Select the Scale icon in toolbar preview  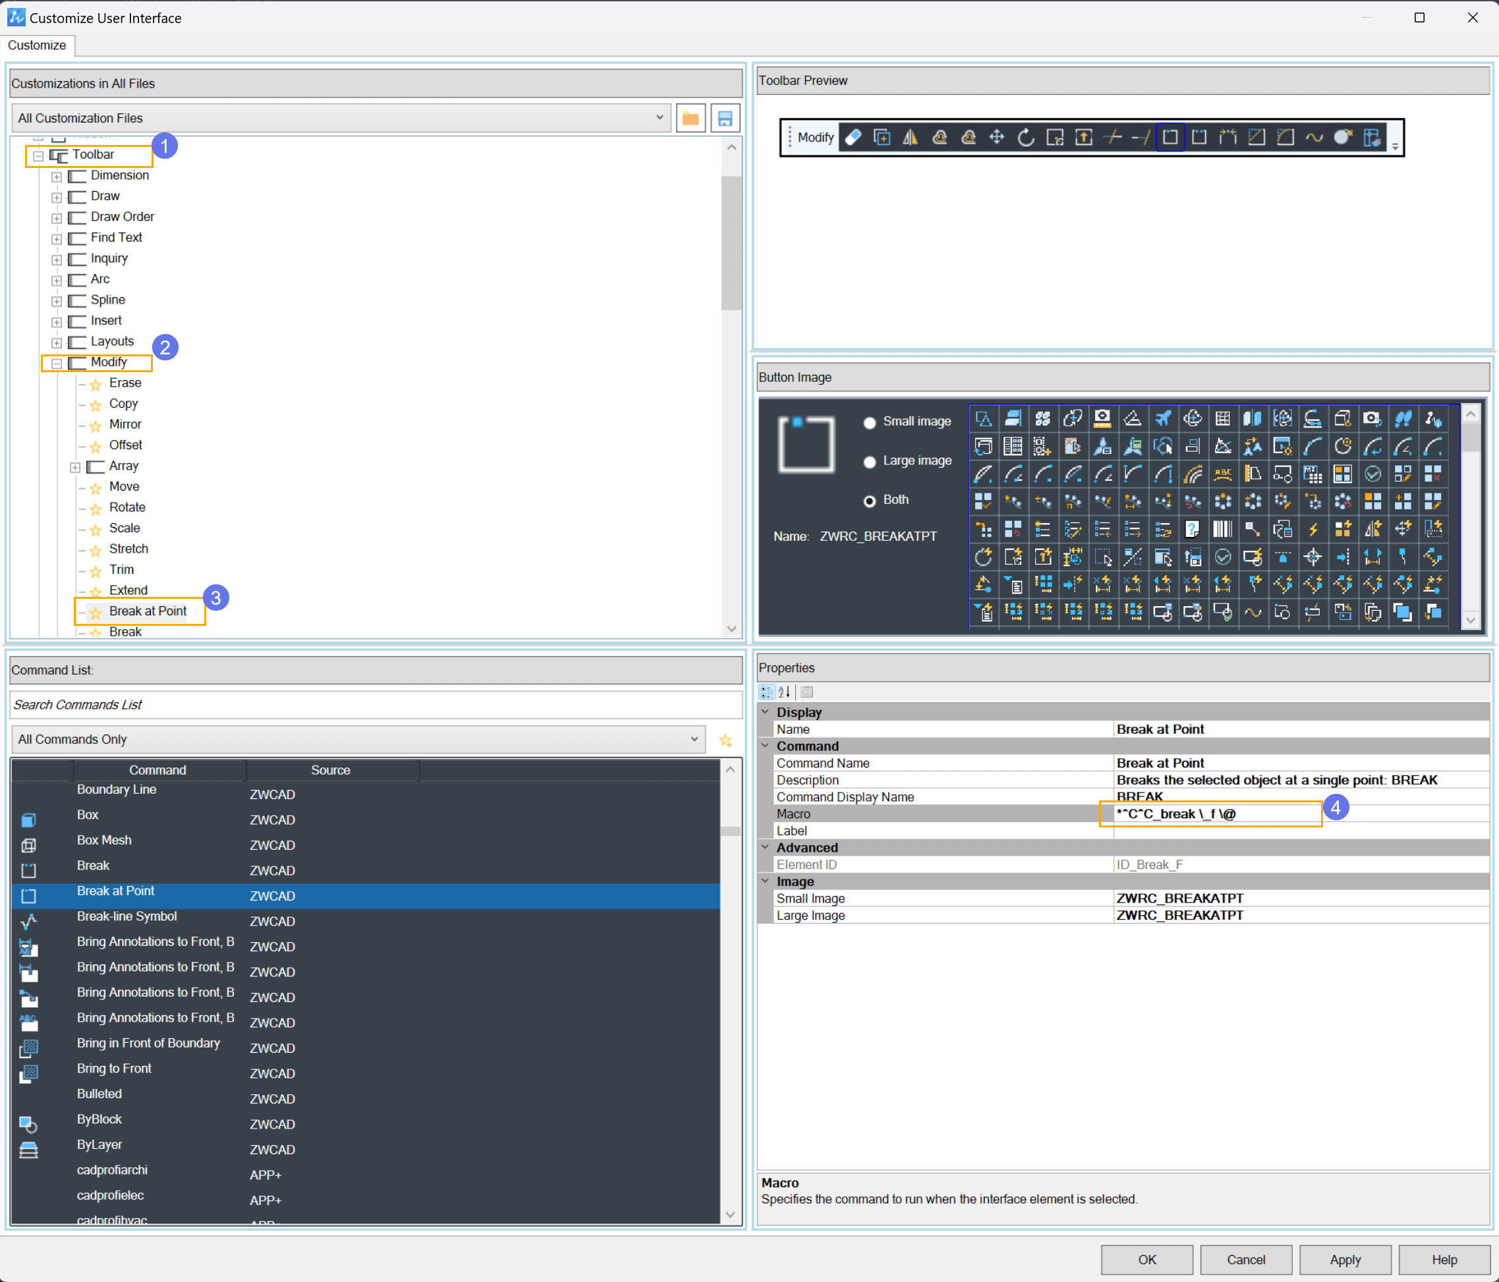1055,138
